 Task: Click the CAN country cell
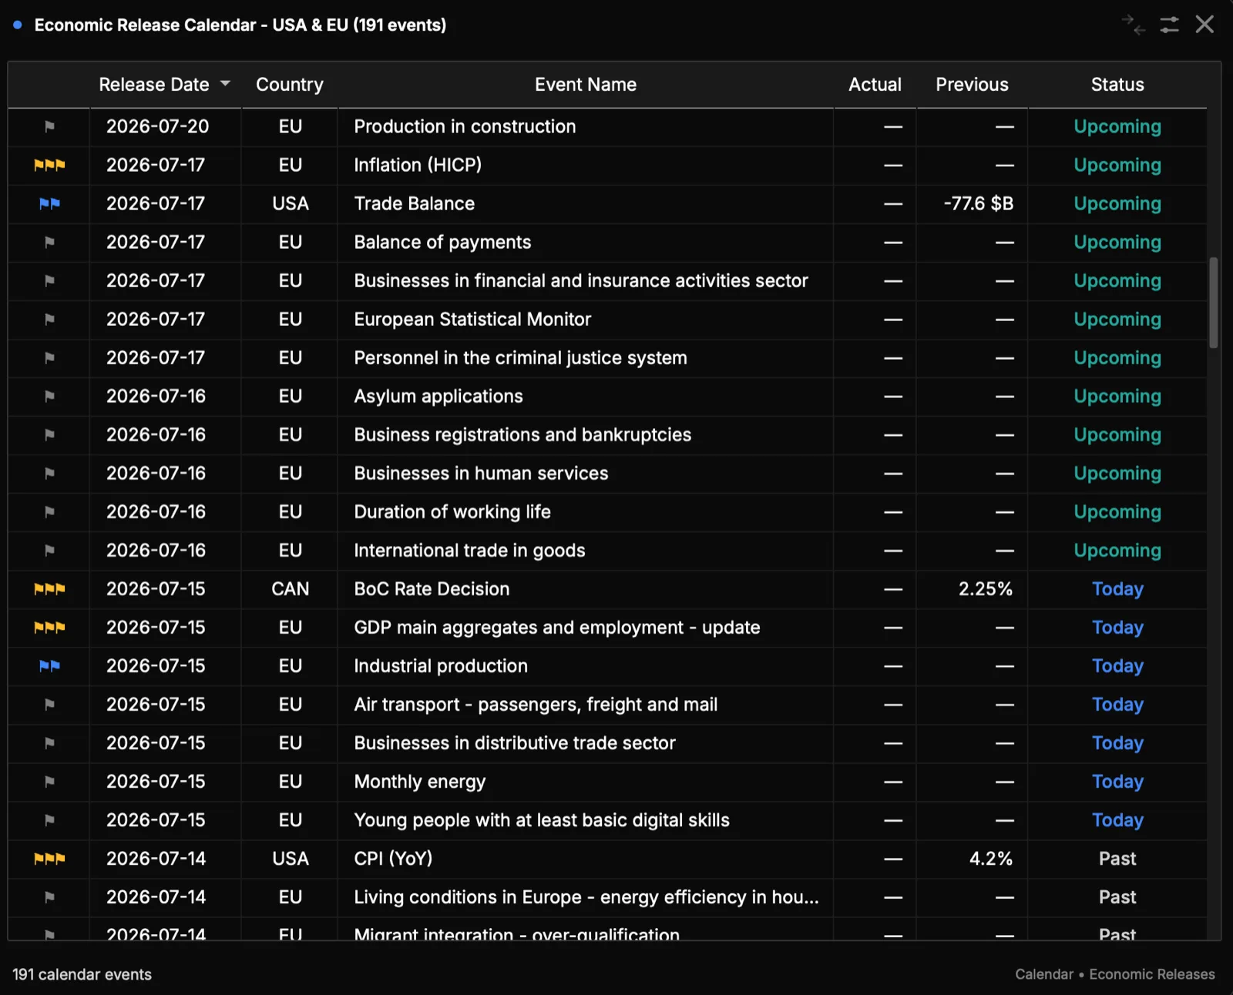coord(290,589)
